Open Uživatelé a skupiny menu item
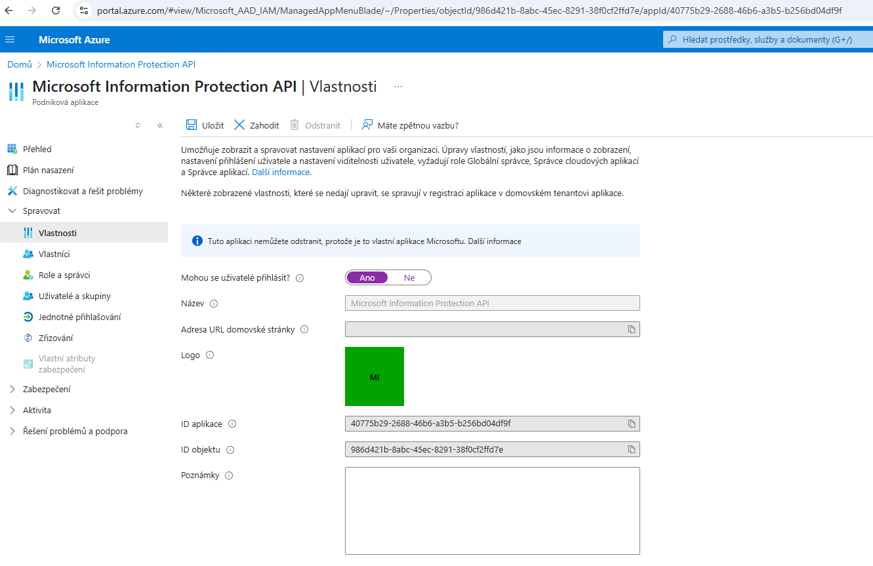 [74, 296]
